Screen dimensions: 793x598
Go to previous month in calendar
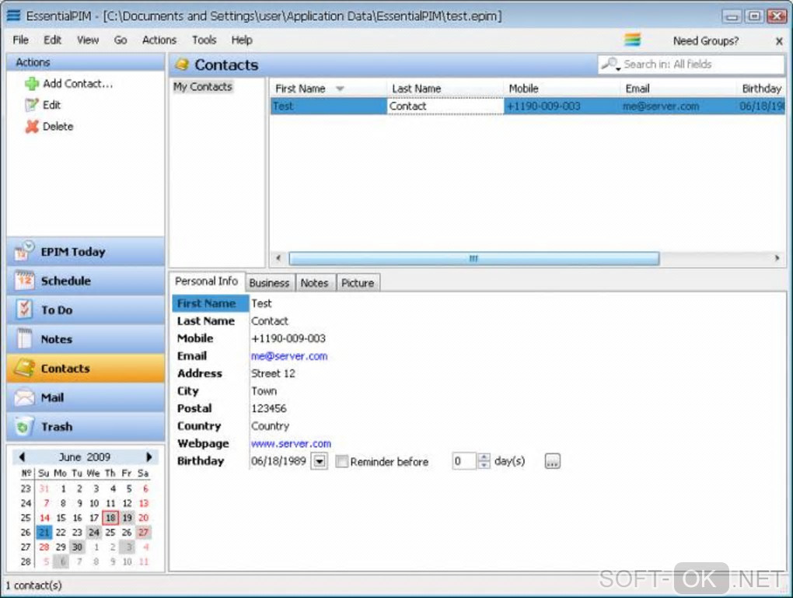point(22,456)
